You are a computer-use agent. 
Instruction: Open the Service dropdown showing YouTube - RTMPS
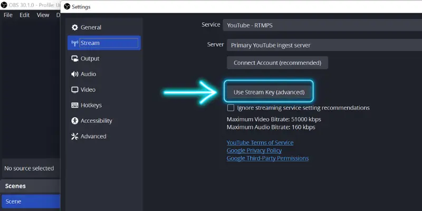[322, 25]
